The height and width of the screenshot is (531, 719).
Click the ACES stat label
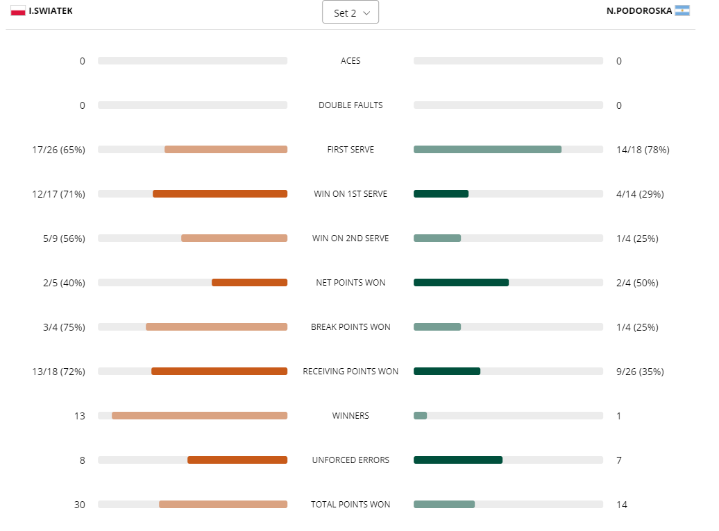tap(350, 61)
